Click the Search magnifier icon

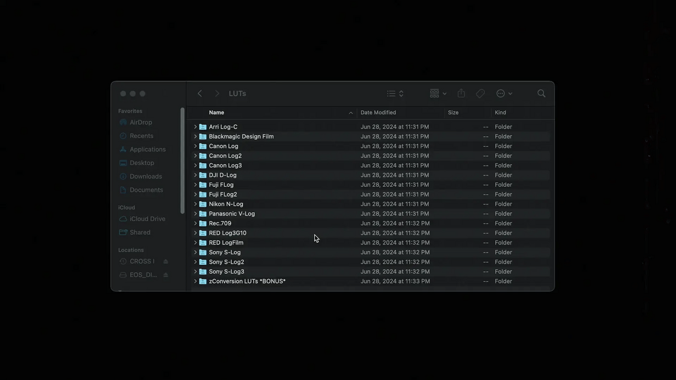click(541, 93)
